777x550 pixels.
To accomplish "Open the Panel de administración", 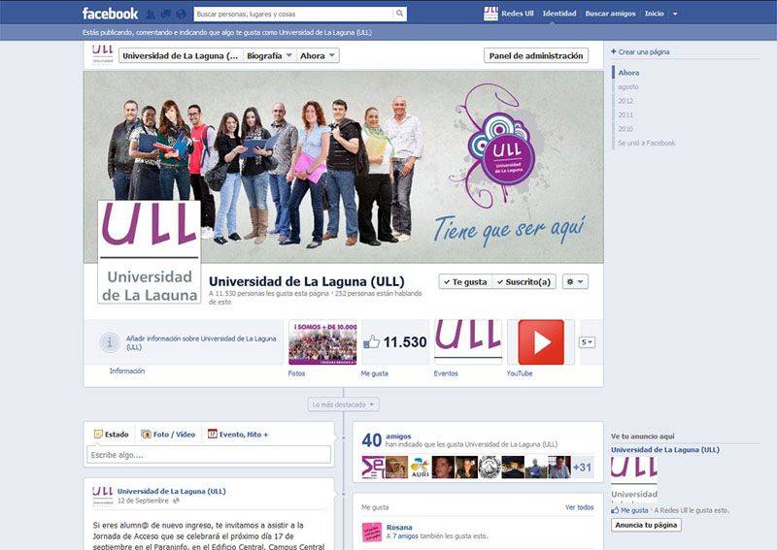I will (535, 56).
